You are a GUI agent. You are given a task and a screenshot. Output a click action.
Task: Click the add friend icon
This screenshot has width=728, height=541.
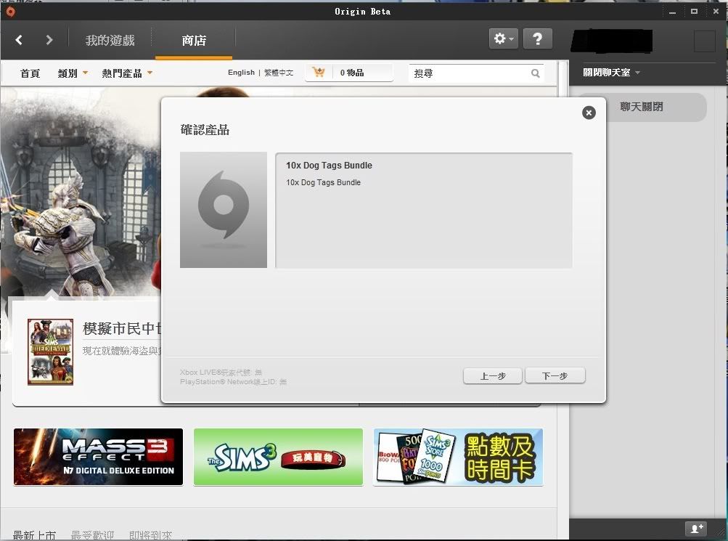695,529
